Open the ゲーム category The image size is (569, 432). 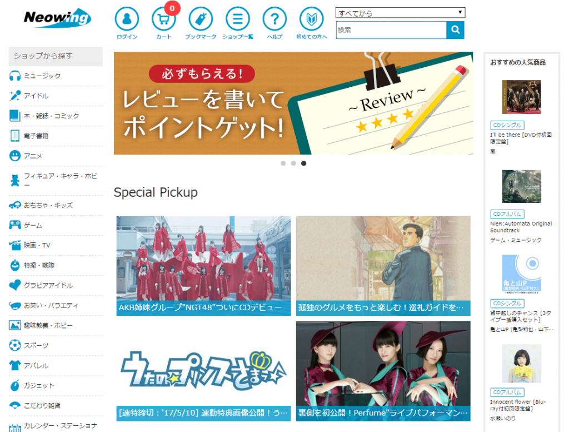(x=33, y=225)
